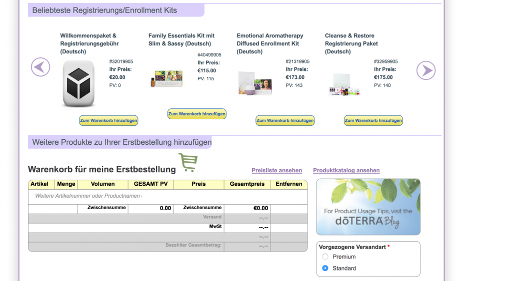Click the next kits carousel arrow
This screenshot has height=281, width=512.
(426, 70)
